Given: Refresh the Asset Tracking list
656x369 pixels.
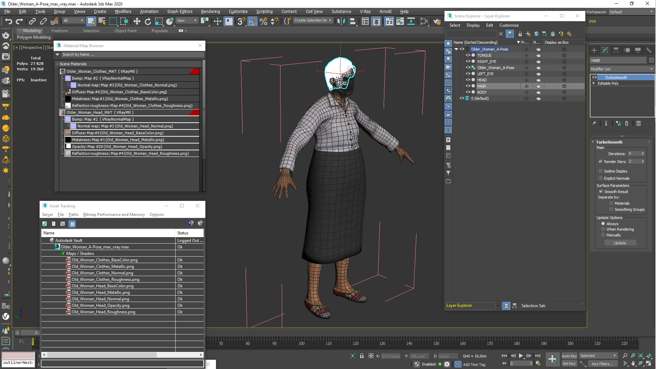Looking at the screenshot, I should click(x=44, y=224).
